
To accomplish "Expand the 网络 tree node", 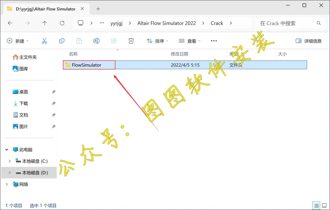I will click(7, 184).
